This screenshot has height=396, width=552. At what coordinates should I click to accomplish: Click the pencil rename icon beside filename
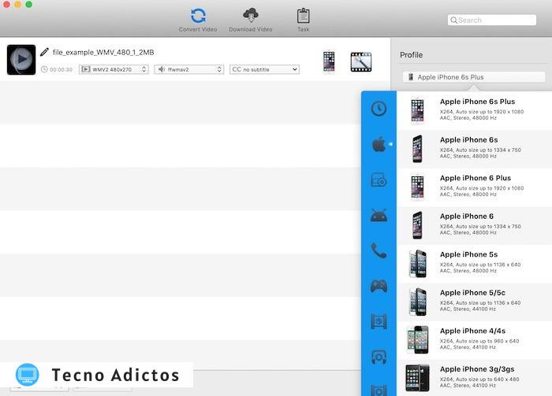(44, 52)
